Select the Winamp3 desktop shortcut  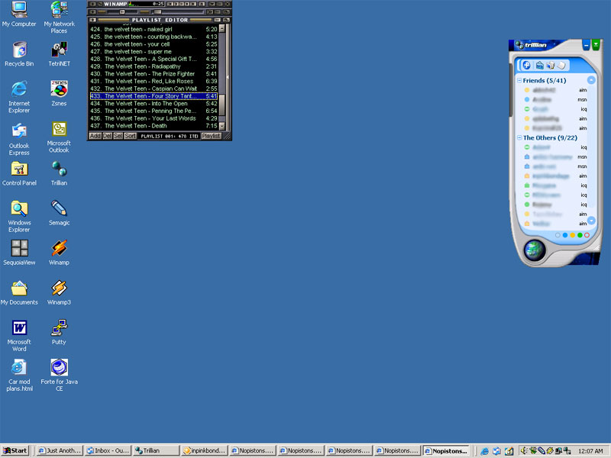point(59,289)
